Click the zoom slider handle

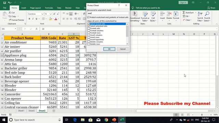[202, 115]
